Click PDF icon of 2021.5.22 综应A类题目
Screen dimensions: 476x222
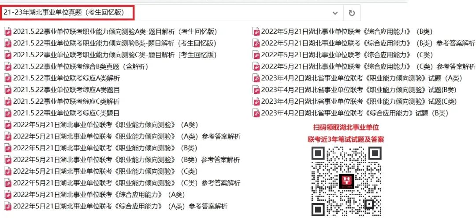pos(8,90)
